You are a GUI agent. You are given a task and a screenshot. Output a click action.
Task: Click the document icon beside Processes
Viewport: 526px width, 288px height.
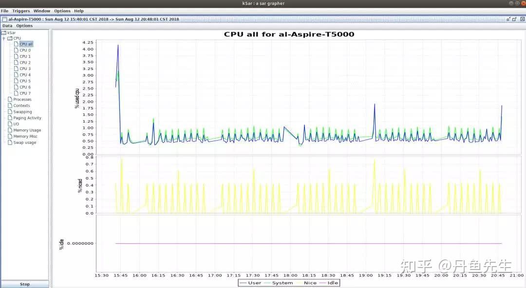click(10, 99)
